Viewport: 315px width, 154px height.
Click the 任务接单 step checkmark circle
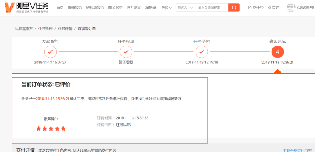(126, 52)
